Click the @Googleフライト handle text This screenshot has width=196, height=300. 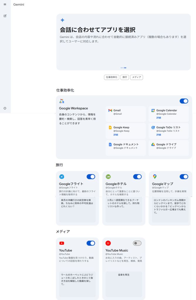click(68, 187)
